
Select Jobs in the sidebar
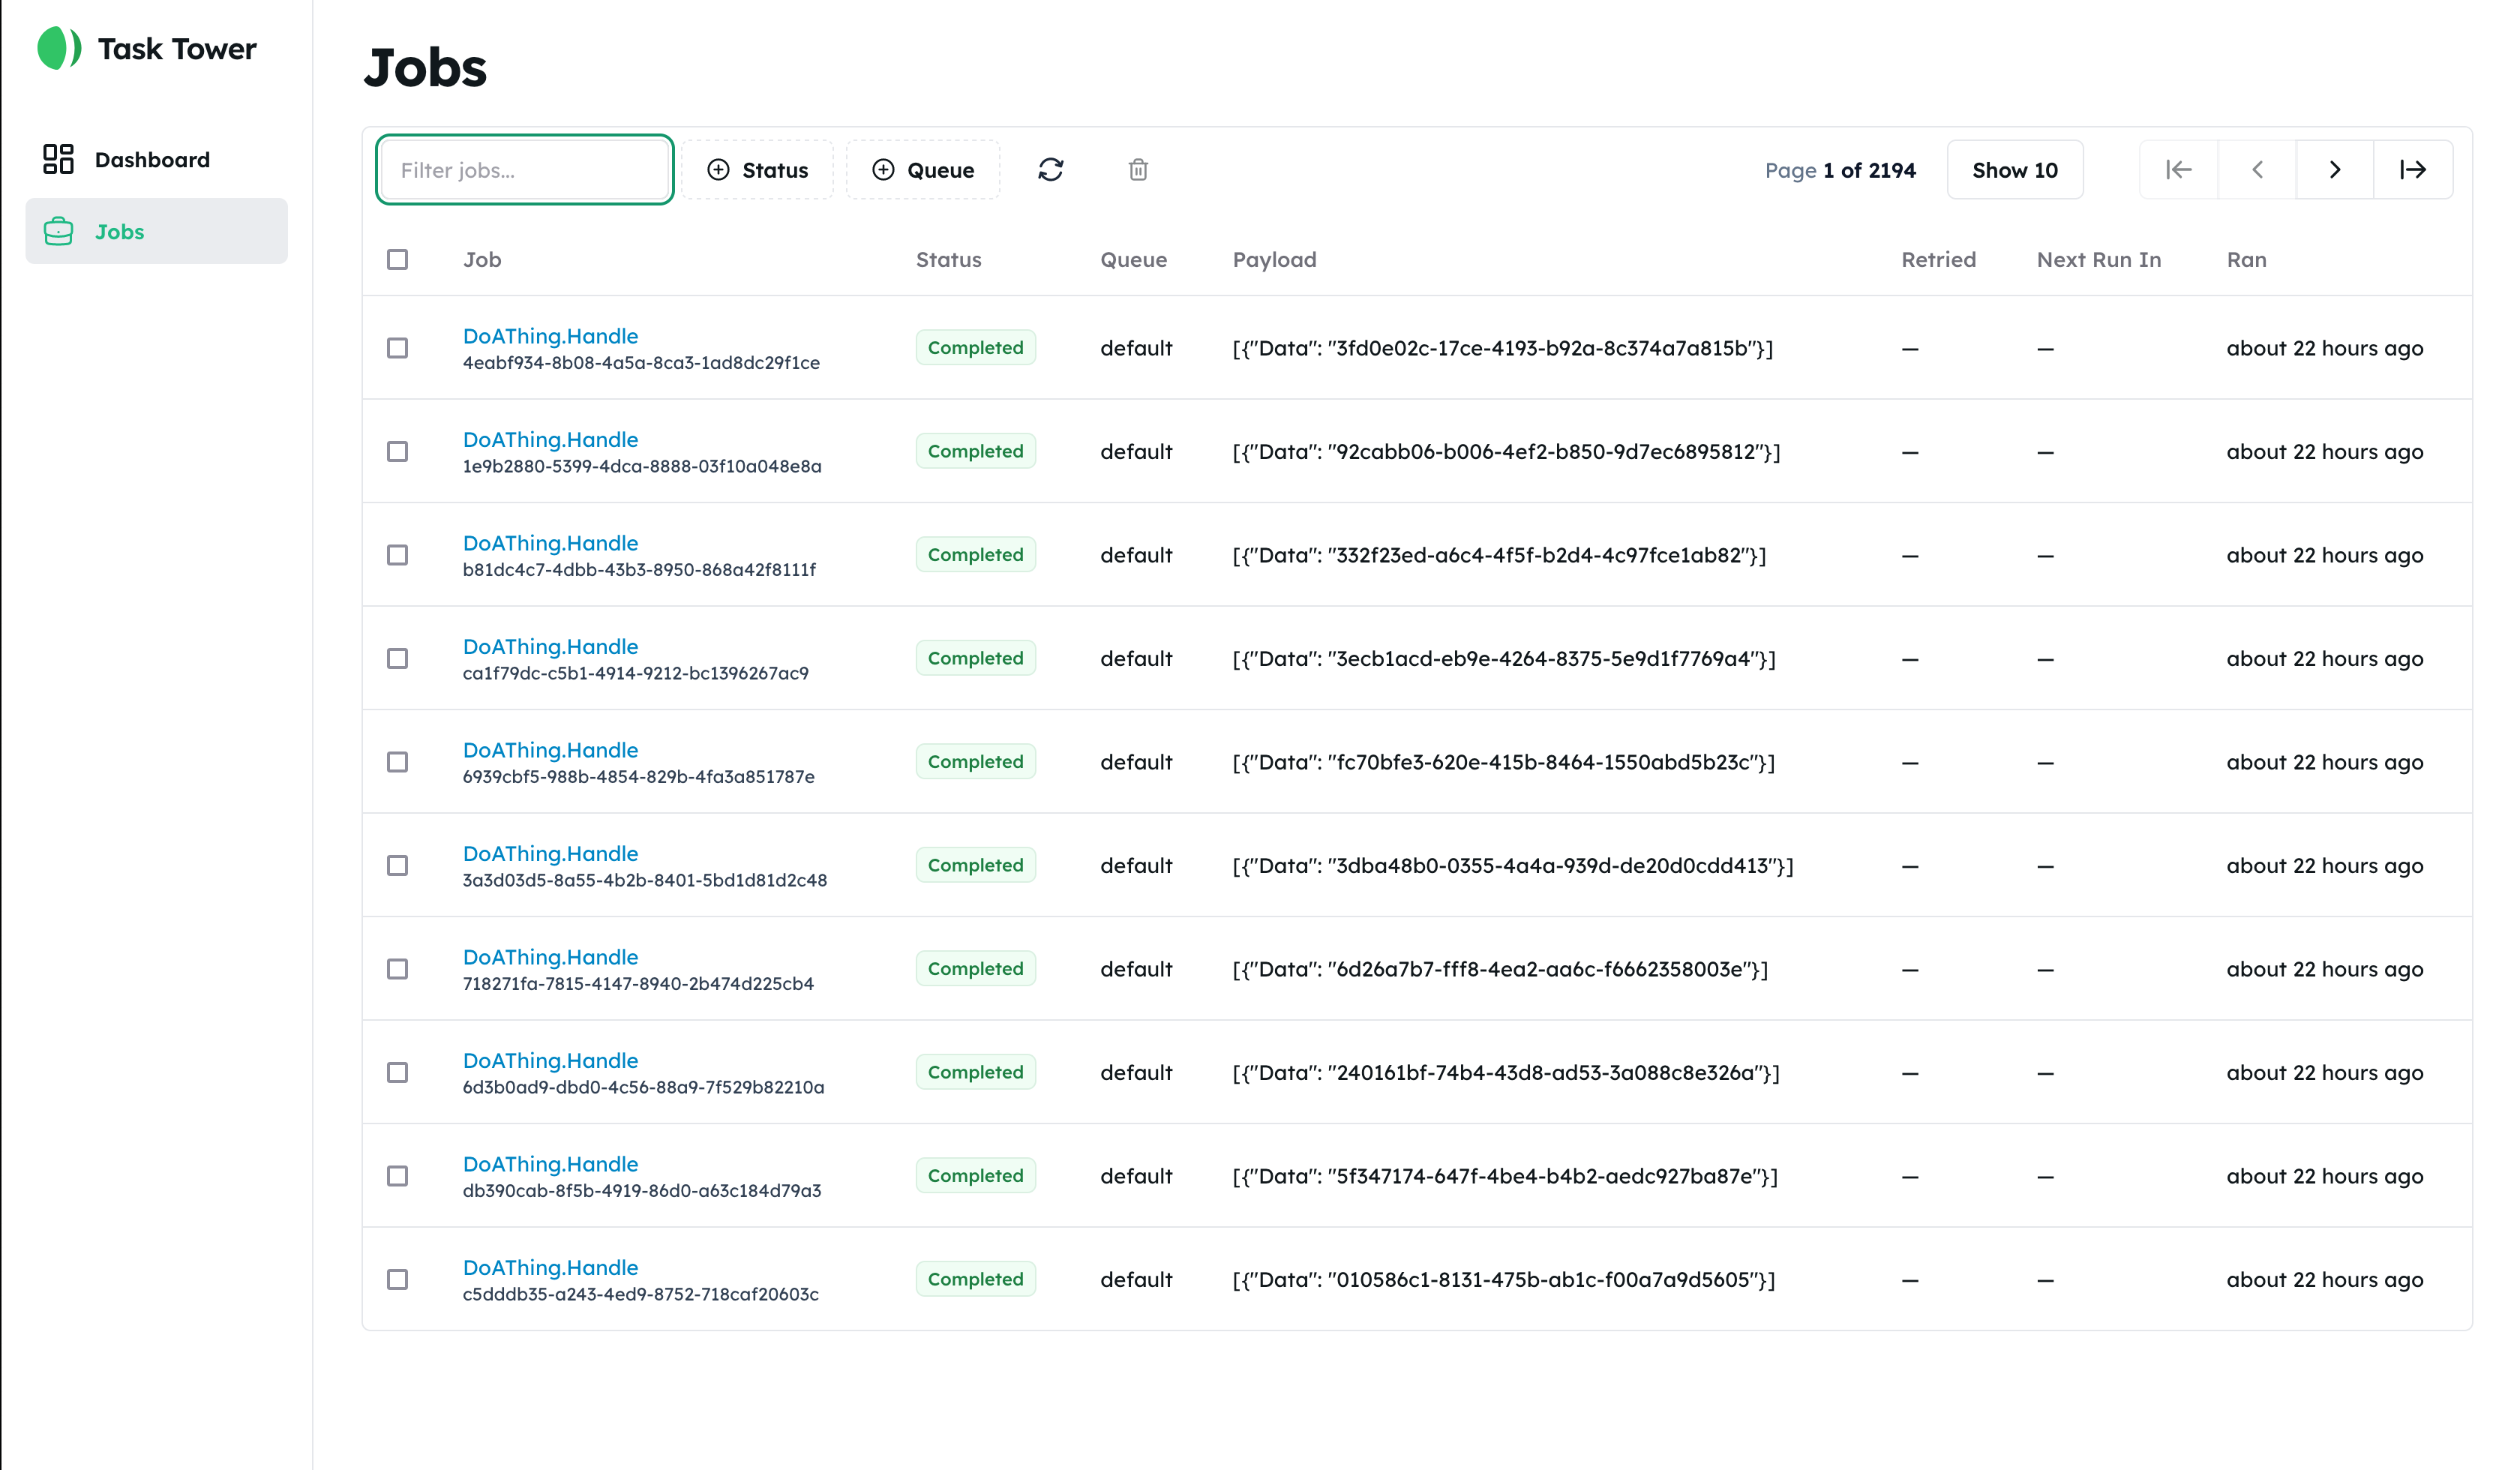(120, 232)
